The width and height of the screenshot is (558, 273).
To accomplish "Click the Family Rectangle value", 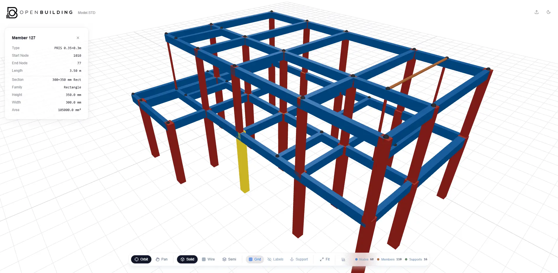I will (x=72, y=87).
